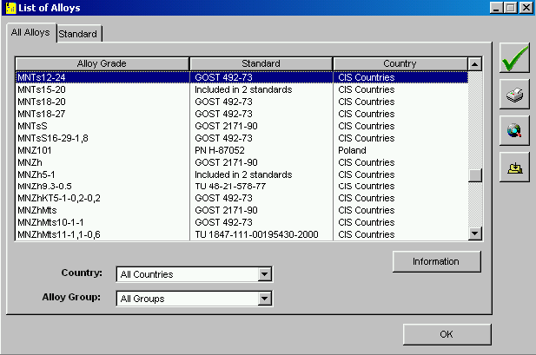
Task: Switch to the Standard tab
Action: pos(78,34)
